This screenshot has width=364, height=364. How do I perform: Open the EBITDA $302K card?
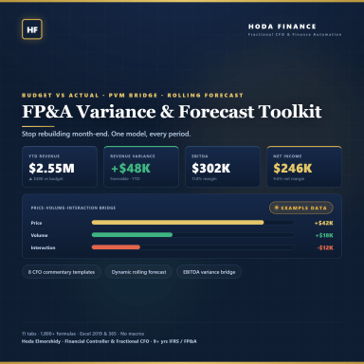[223, 167]
